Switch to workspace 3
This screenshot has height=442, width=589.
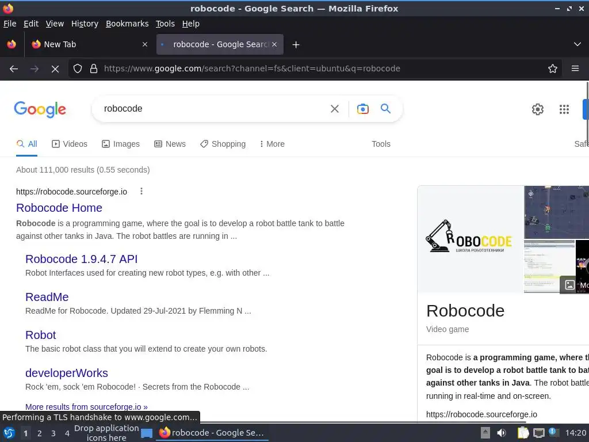point(53,433)
